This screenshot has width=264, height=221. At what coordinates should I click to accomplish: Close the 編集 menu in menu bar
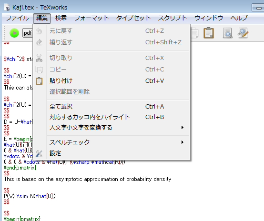pos(42,18)
